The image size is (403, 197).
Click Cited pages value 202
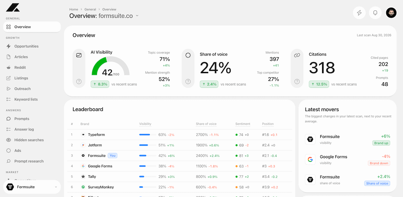coord(383,64)
